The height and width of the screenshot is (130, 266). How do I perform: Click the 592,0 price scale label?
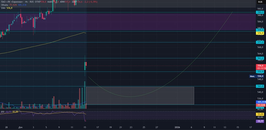tap(260, 9)
